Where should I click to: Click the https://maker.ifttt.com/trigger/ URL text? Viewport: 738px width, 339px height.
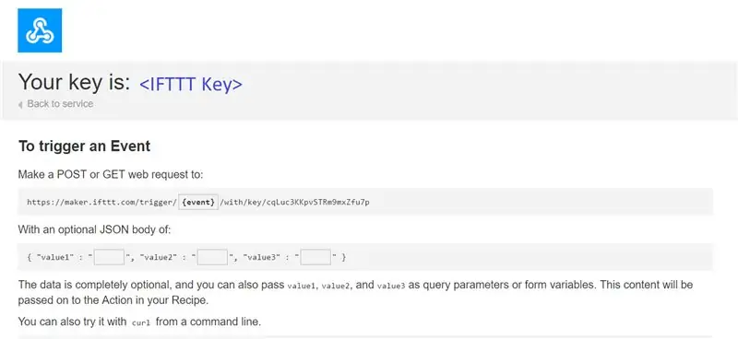tap(101, 202)
